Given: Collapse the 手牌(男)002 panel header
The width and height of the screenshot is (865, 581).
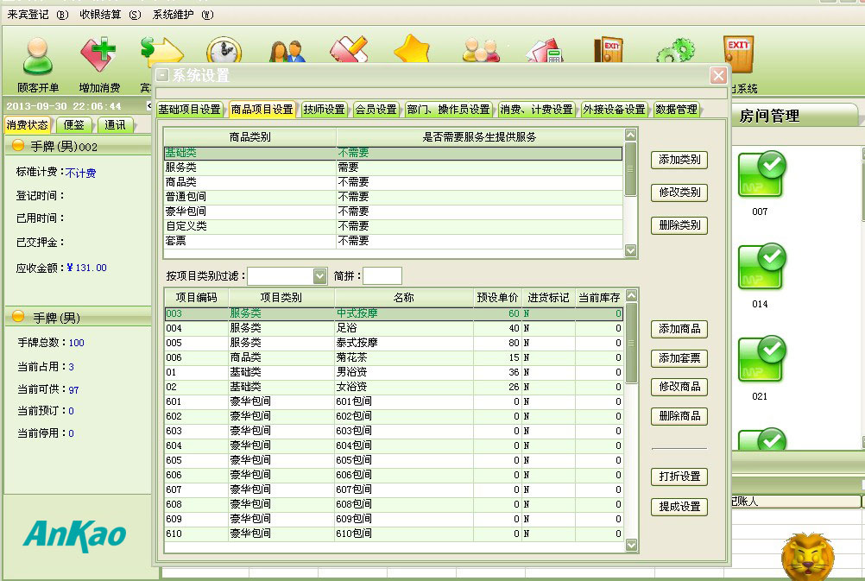Looking at the screenshot, I should pyautogui.click(x=18, y=147).
